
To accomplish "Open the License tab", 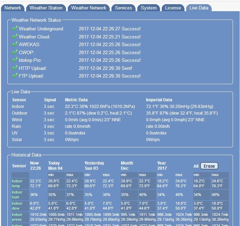I will (173, 8).
